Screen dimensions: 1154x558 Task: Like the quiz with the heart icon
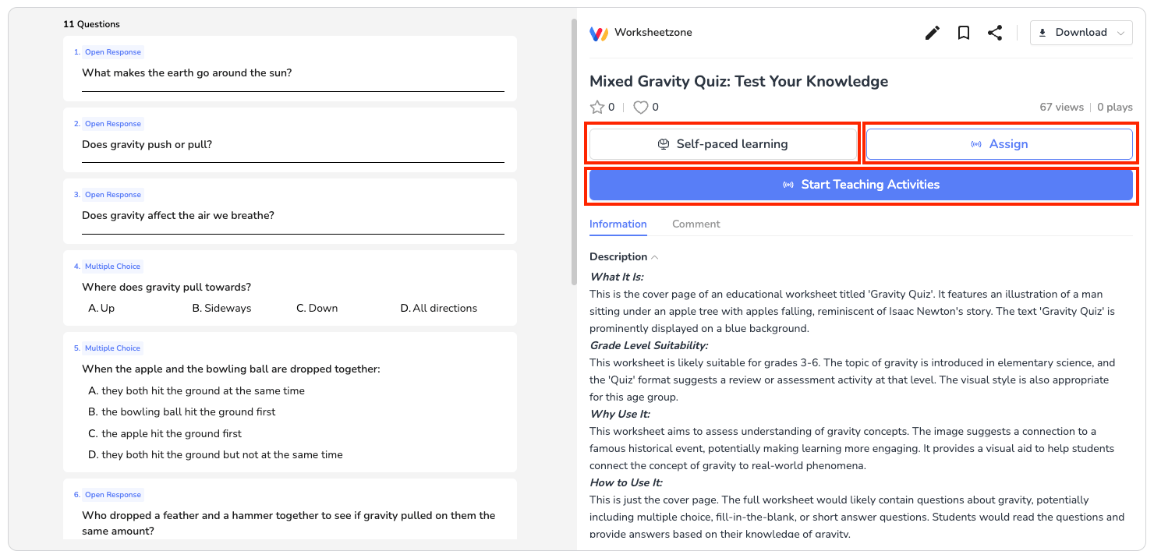click(x=639, y=107)
